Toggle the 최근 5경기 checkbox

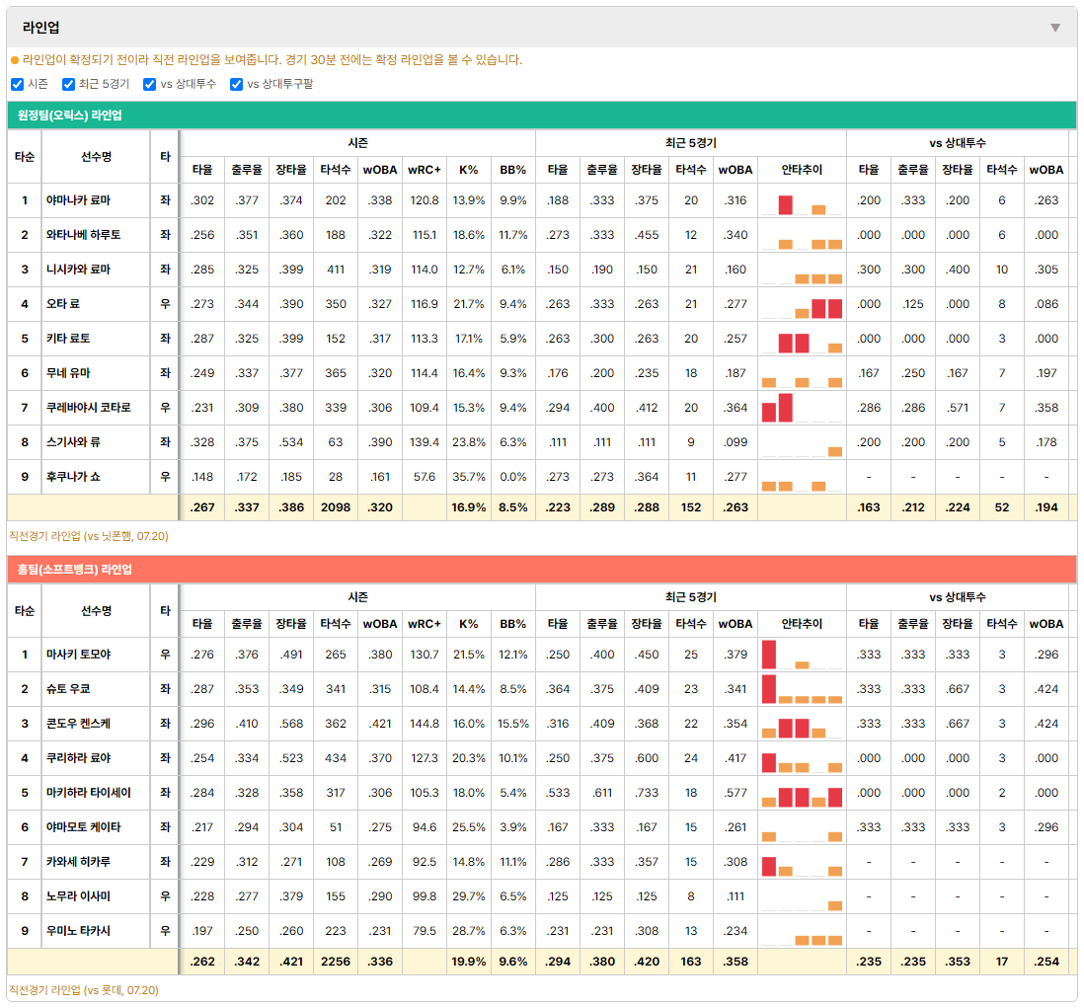click(68, 84)
